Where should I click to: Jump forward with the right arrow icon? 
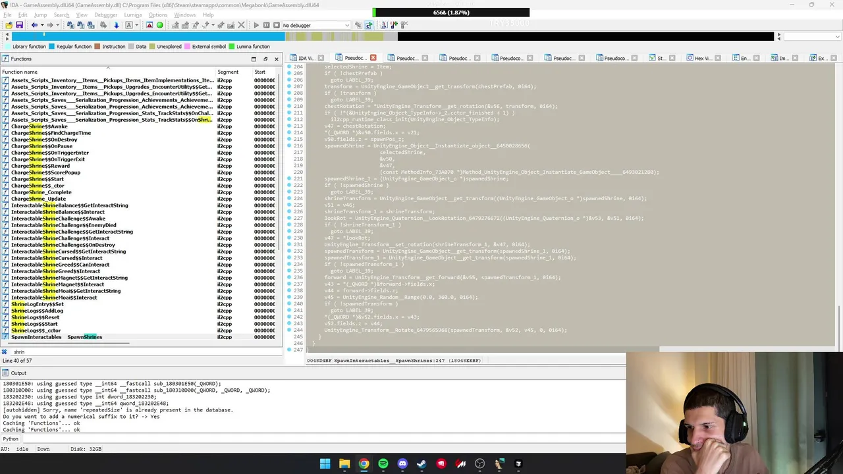tap(49, 25)
